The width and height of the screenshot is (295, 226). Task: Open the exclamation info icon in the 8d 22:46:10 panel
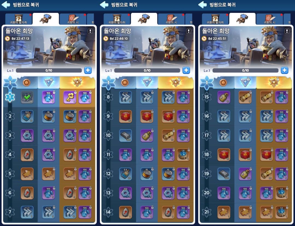[188, 31]
